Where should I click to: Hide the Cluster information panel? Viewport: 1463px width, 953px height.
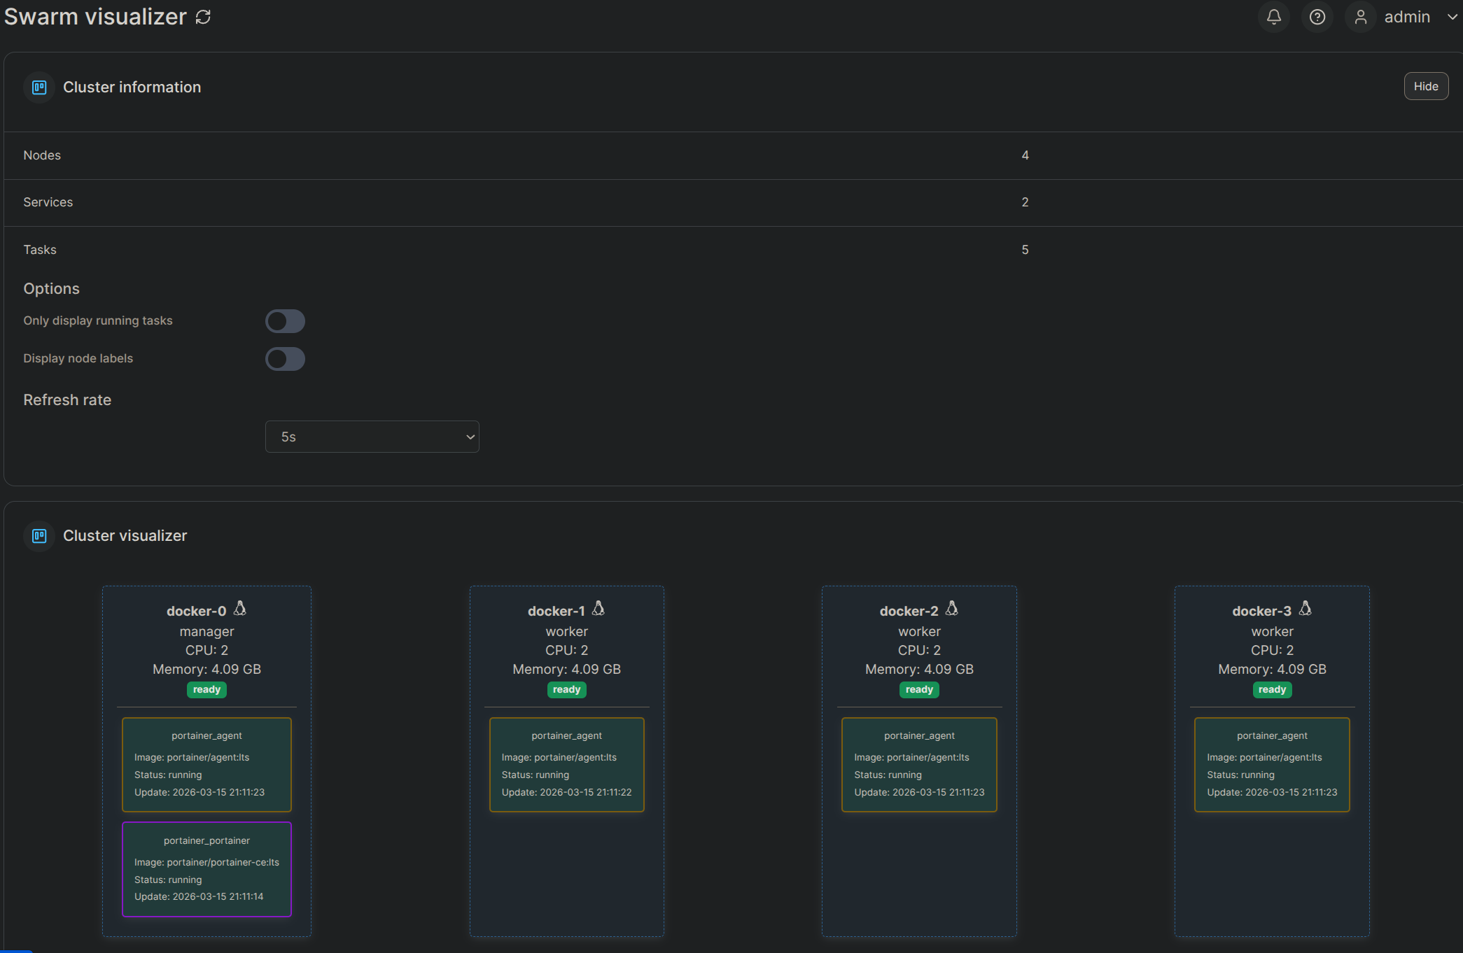pyautogui.click(x=1425, y=86)
